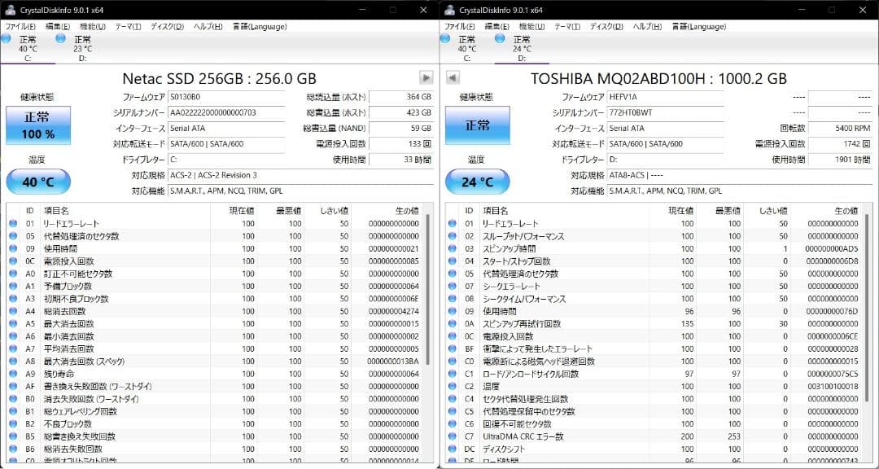Click status icon for スピンアップ時間 row
The height and width of the screenshot is (469, 879).
click(x=453, y=248)
